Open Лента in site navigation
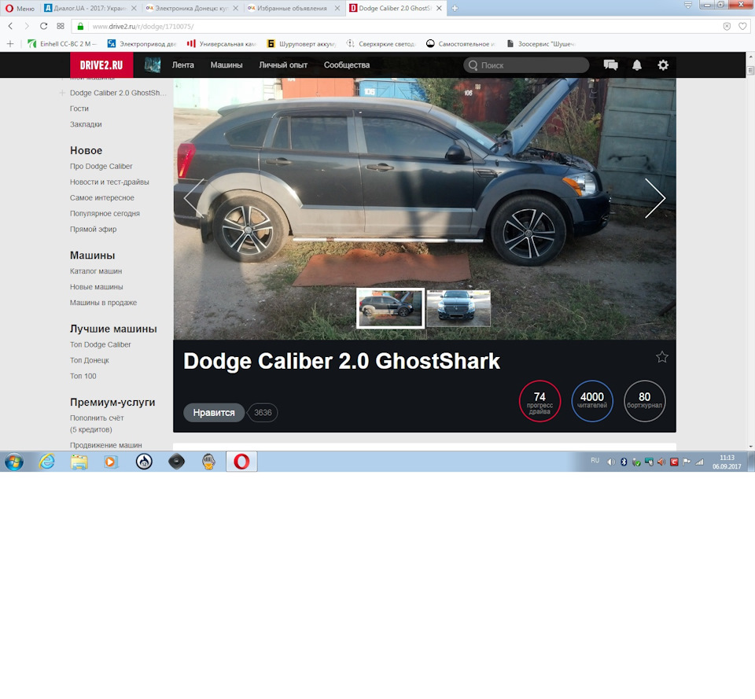This screenshot has height=699, width=755. [x=183, y=65]
